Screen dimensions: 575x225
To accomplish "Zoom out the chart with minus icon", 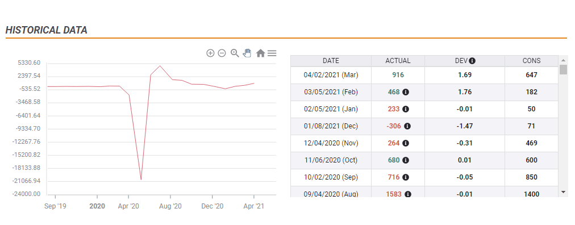I will click(222, 53).
